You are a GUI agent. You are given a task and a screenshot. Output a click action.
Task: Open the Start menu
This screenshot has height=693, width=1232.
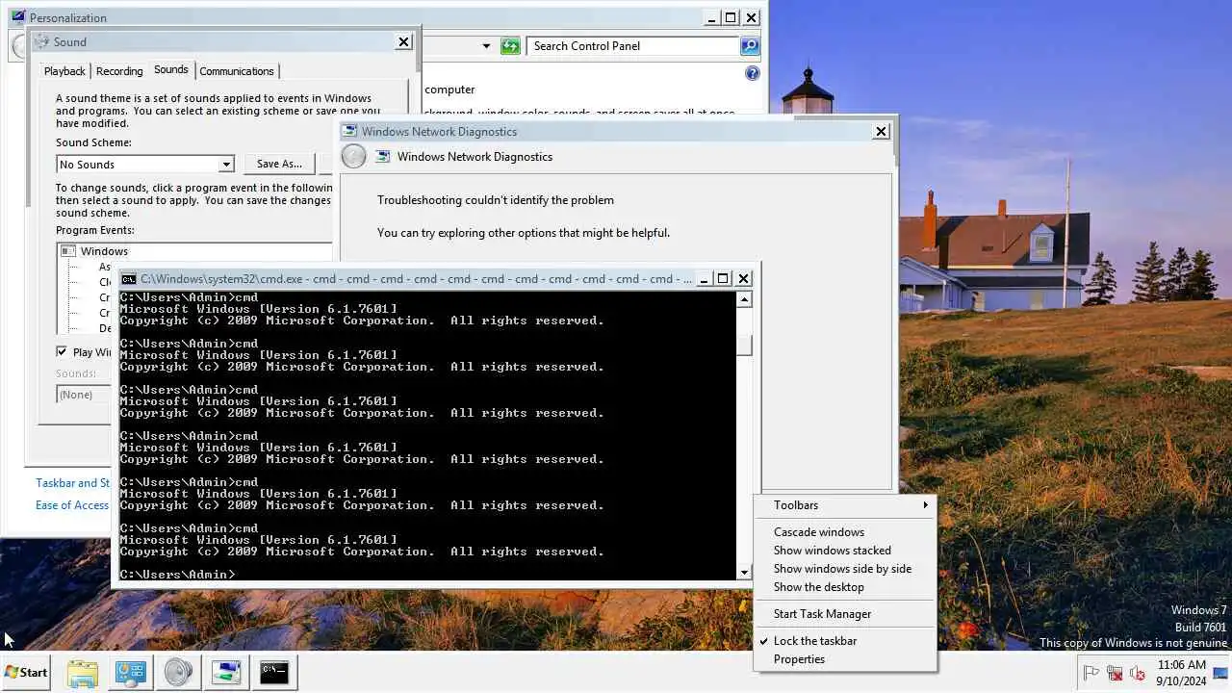pos(26,672)
